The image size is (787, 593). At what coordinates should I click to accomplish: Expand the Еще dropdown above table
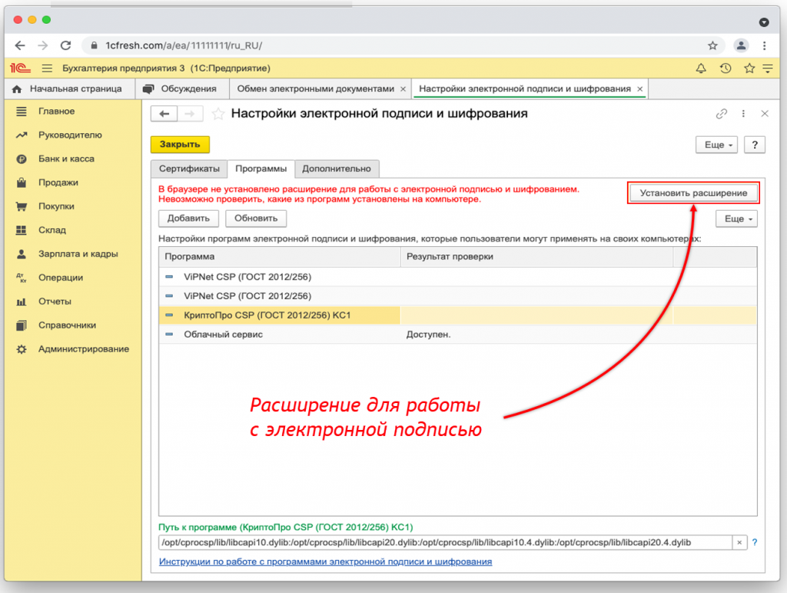point(736,219)
